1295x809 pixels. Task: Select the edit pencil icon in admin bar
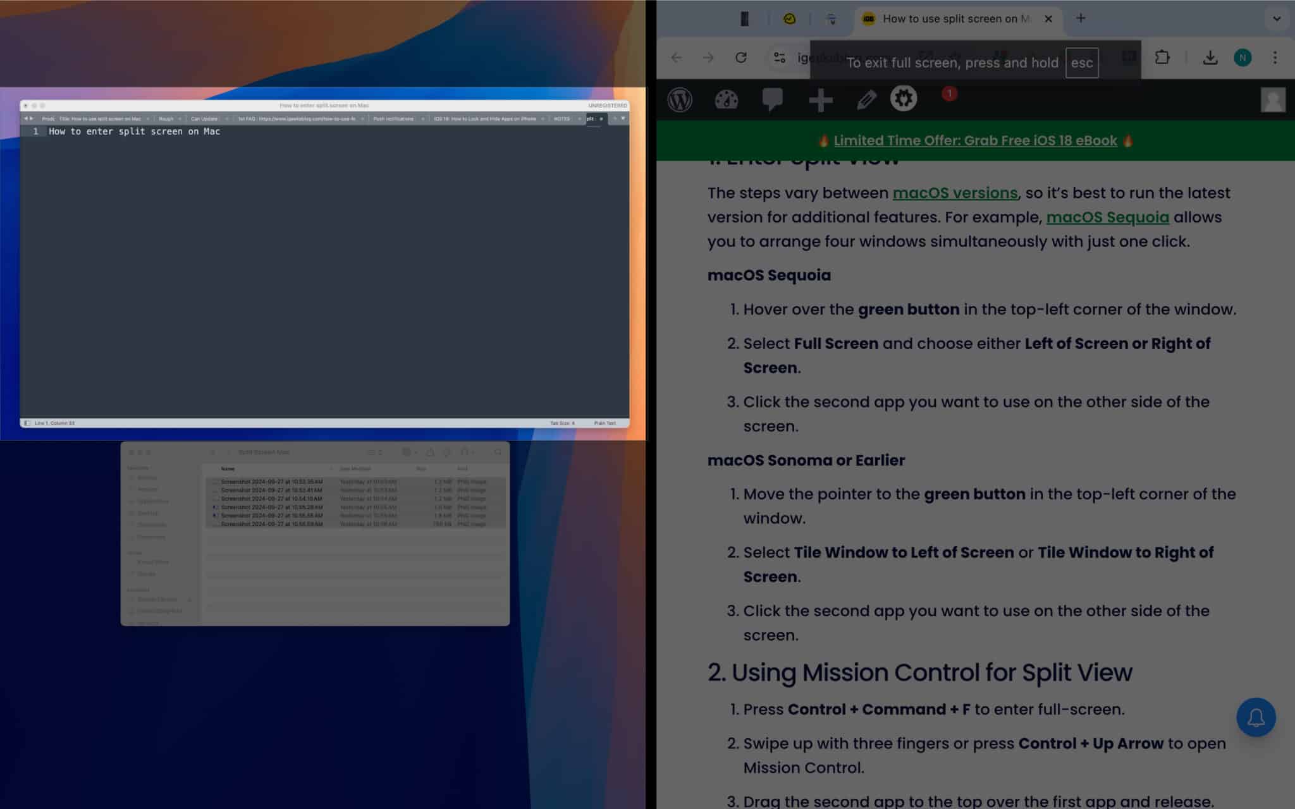pos(866,99)
